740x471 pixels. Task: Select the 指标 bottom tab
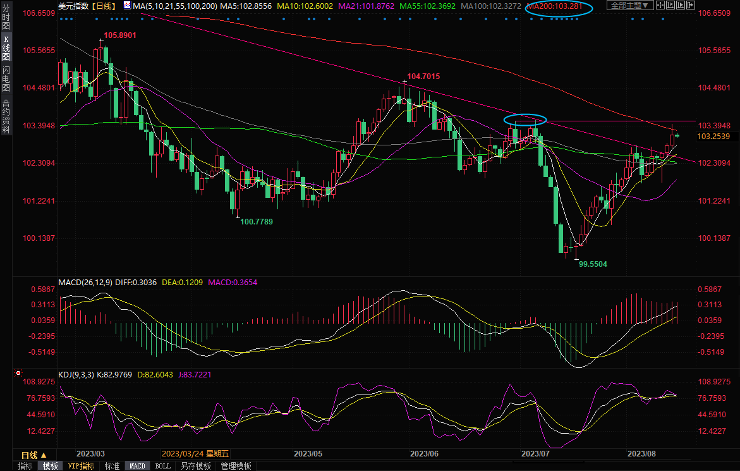coord(25,466)
